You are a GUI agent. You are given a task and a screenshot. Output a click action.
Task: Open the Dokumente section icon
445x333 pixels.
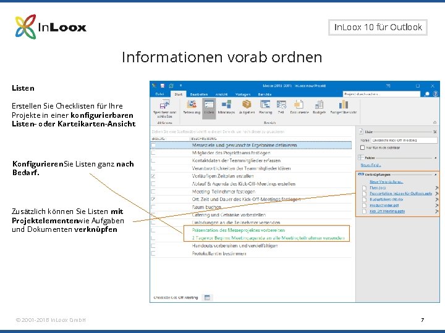tap(299, 107)
